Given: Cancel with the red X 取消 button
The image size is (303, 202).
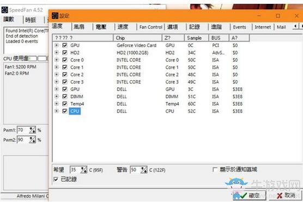Looking at the screenshot, I should pyautogui.click(x=286, y=195).
